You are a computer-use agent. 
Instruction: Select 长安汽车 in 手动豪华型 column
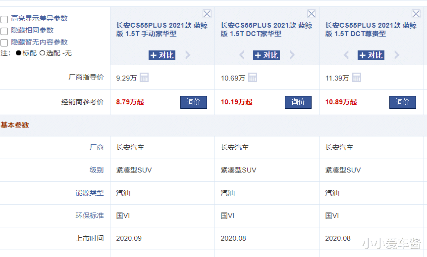(130, 147)
